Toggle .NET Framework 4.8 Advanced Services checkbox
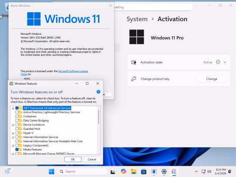Viewport: 236px width, 177px height. click(17, 108)
